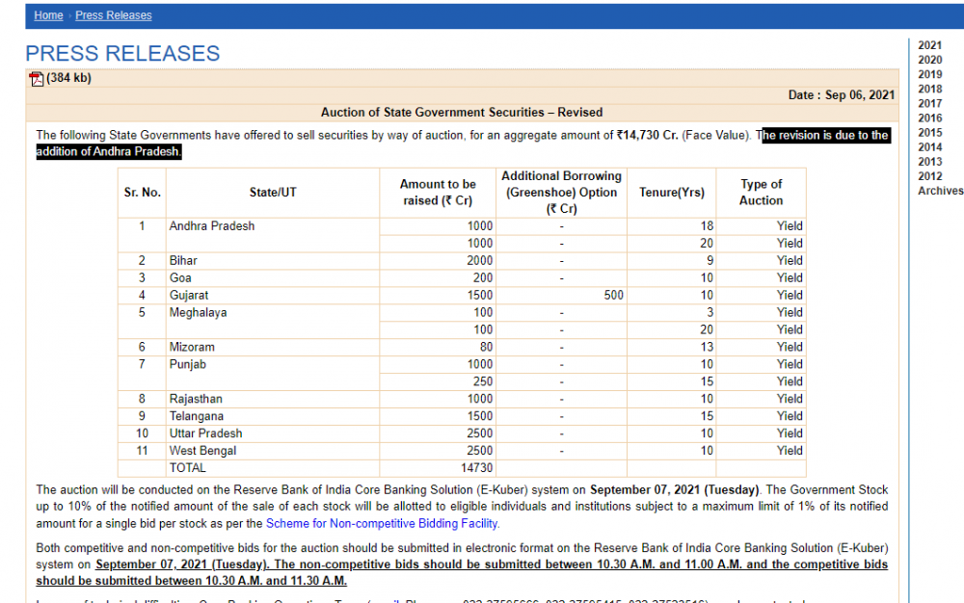Viewport: 964px width, 603px height.
Task: Select year 2019 in archive list
Action: (x=929, y=74)
